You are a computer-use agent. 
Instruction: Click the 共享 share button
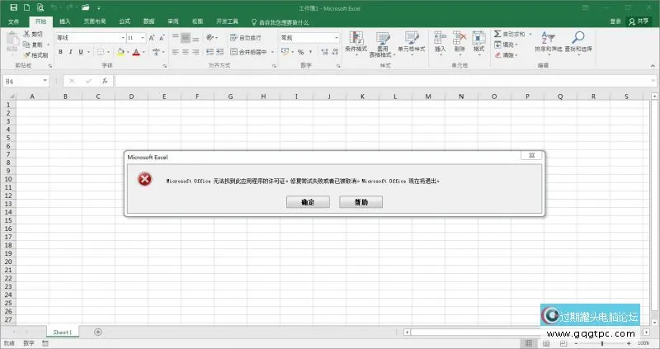tap(639, 21)
